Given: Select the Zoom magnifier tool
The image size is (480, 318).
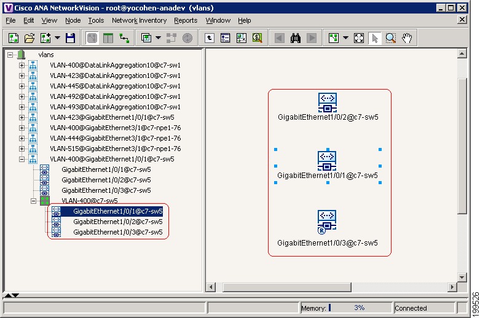Looking at the screenshot, I should pos(391,38).
